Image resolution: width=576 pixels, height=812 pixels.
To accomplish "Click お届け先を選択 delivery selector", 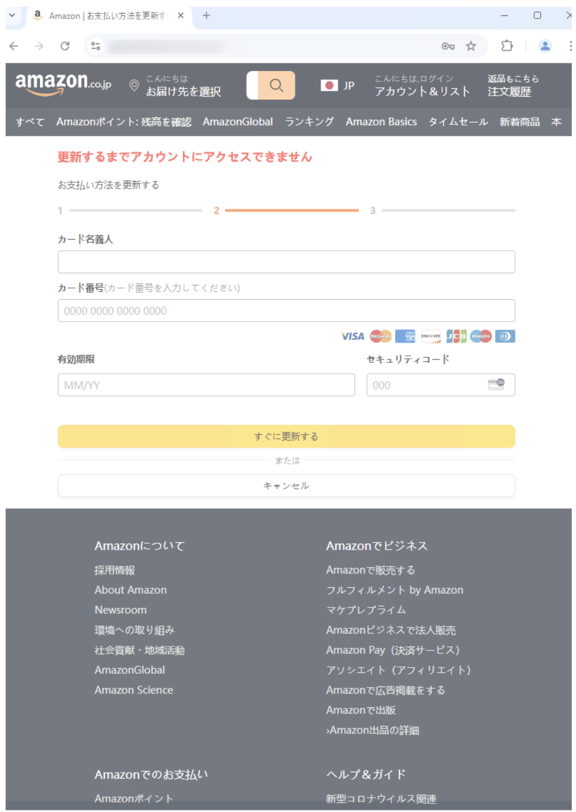I will coord(183,91).
